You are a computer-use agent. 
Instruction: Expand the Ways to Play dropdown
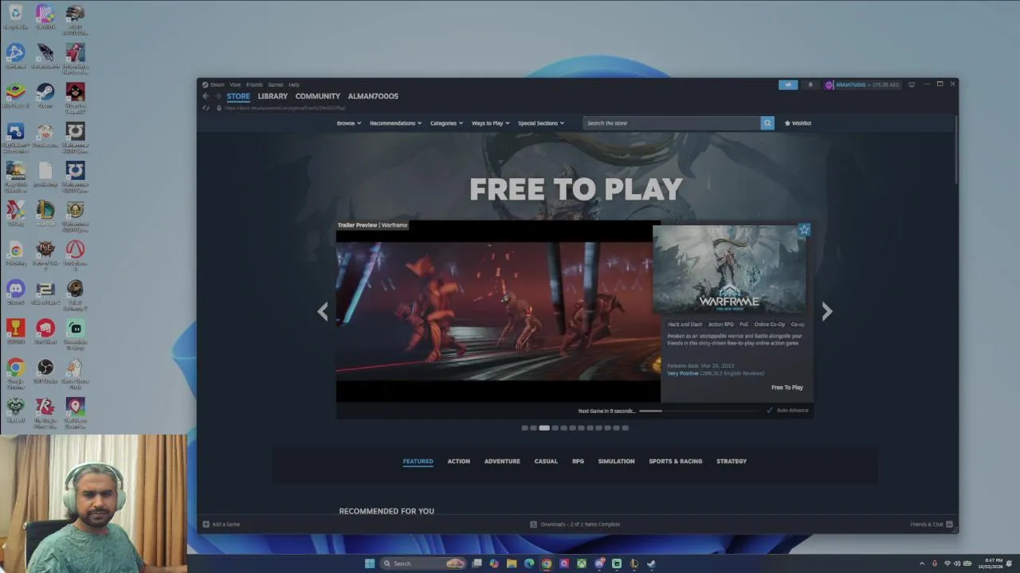[x=490, y=123]
